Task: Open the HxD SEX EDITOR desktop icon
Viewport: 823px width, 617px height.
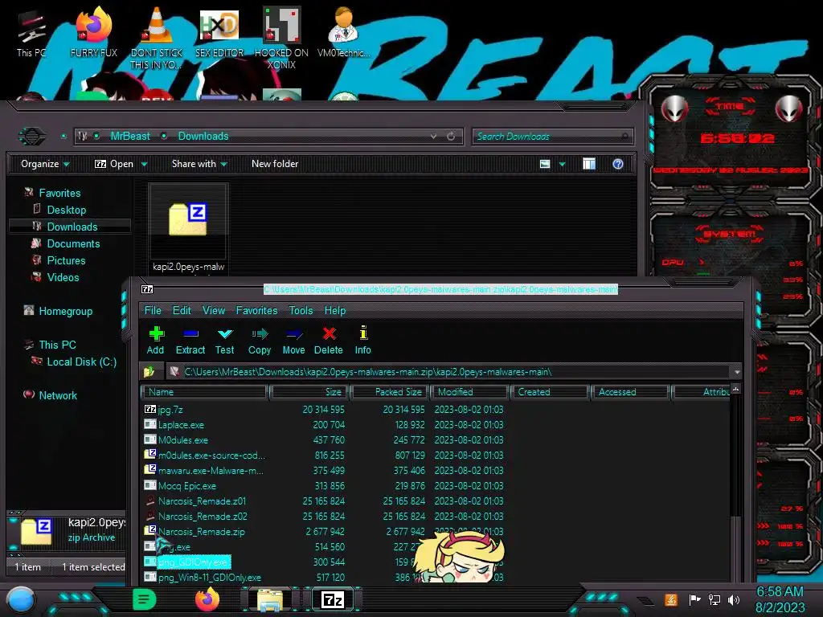Action: [219, 27]
